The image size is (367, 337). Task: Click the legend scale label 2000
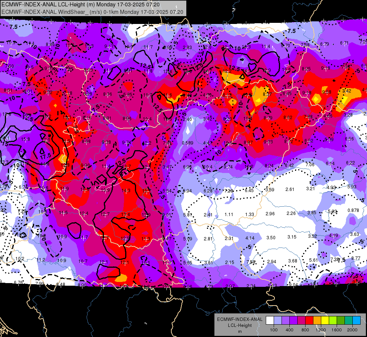point(352,330)
